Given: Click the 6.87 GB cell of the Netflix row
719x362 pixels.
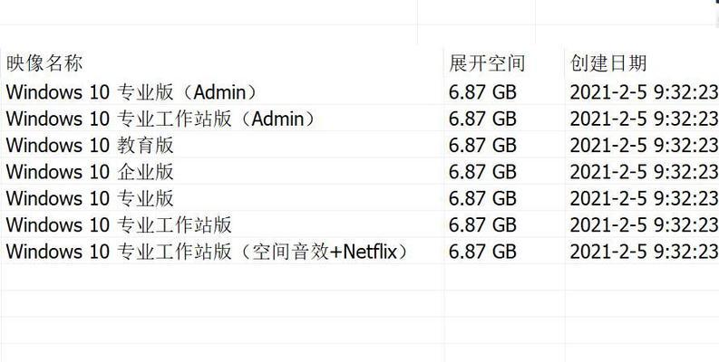Looking at the screenshot, I should (x=482, y=252).
